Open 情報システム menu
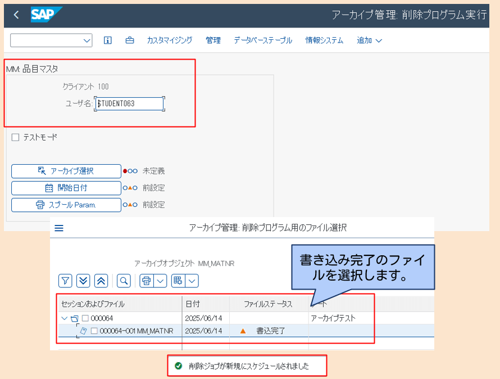500x379 pixels. [324, 40]
